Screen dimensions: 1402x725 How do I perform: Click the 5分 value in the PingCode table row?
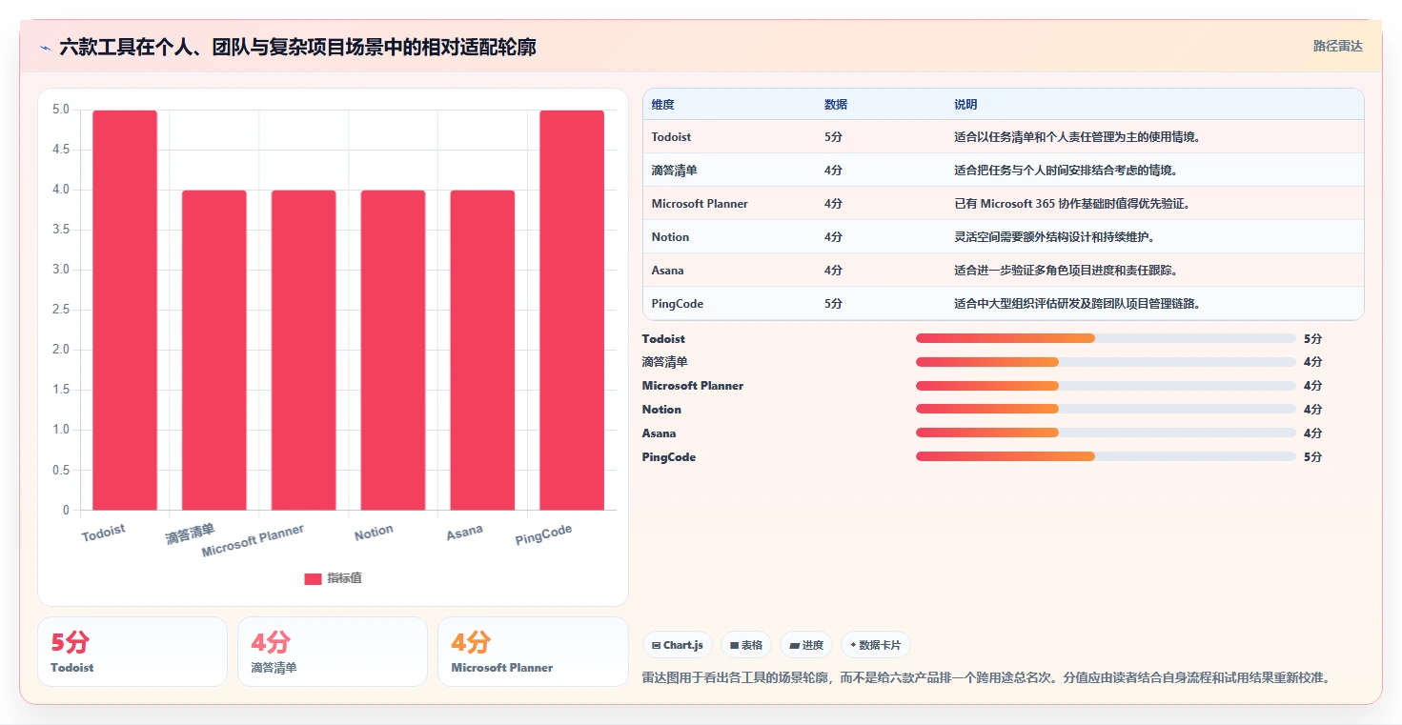[x=833, y=304]
